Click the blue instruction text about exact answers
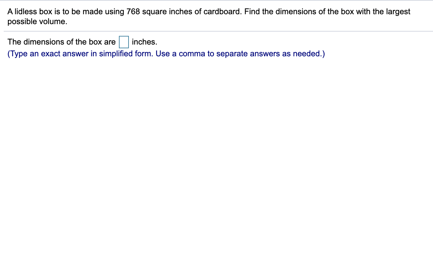Viewport: 433px width, 258px height. tap(166, 54)
